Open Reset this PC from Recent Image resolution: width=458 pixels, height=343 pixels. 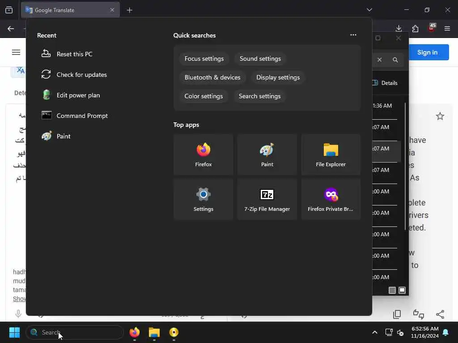[x=67, y=54]
